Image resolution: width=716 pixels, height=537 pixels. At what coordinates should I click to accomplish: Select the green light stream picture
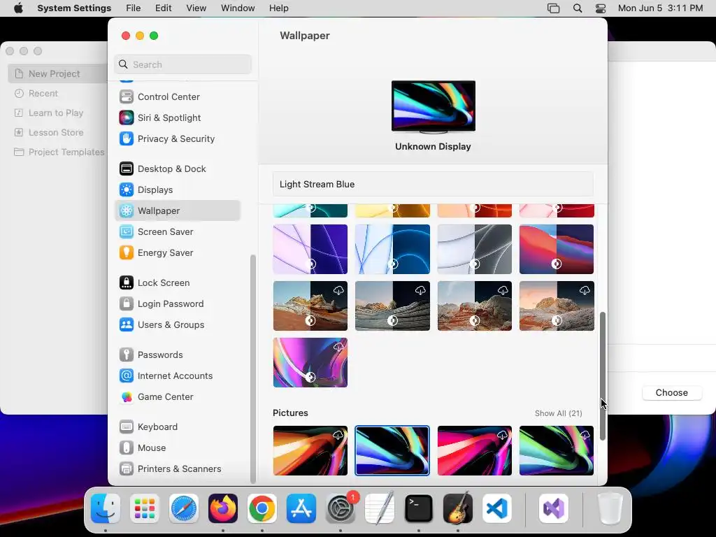coord(557,451)
